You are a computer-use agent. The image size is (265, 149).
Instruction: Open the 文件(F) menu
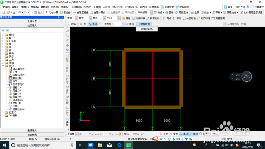tap(6, 7)
